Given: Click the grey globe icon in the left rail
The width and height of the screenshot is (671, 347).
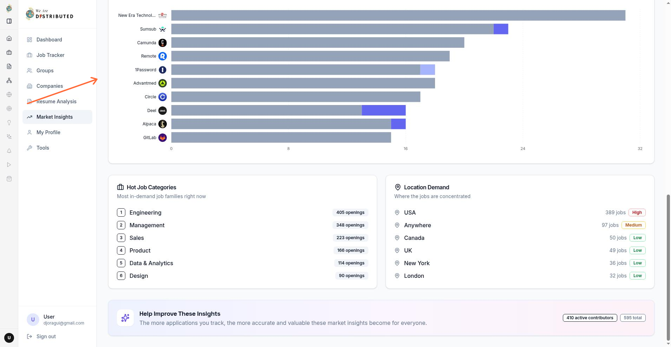Looking at the screenshot, I should [9, 94].
